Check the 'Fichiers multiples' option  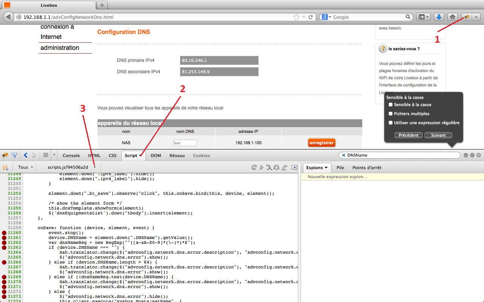[x=391, y=114]
